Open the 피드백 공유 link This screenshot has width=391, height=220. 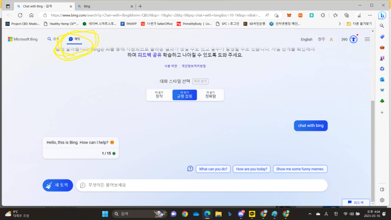click(x=149, y=55)
